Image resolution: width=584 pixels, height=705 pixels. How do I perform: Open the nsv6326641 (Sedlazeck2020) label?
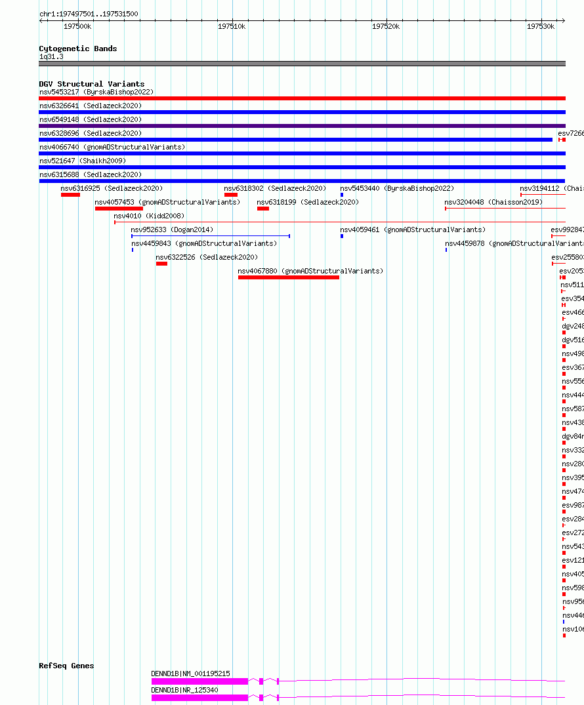(91, 106)
